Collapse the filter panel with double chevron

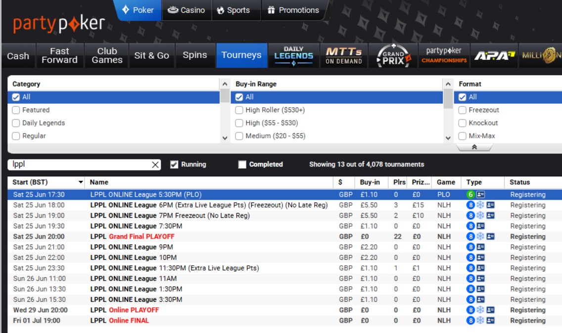tap(474, 147)
